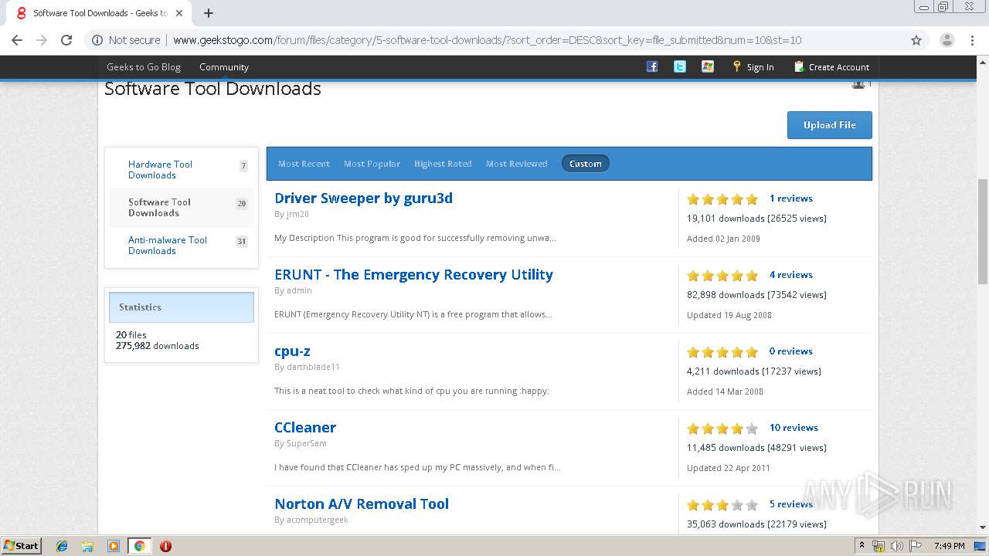The image size is (989, 556).
Task: Open the Windows Start button
Action: (21, 546)
